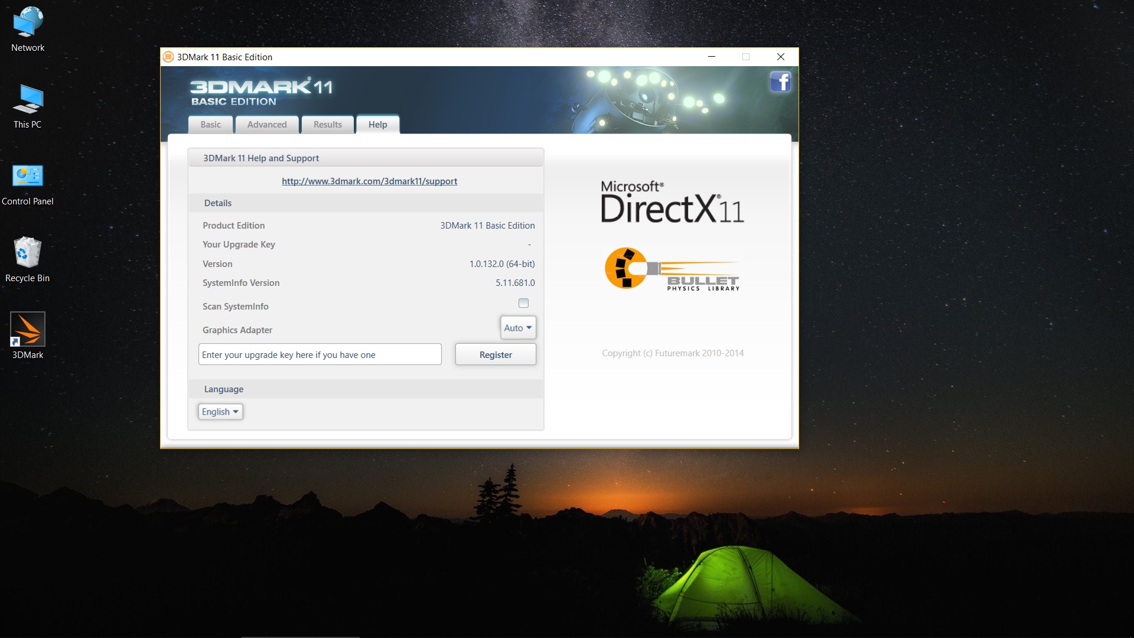Select the 3DMark desktop shortcut
Image resolution: width=1134 pixels, height=638 pixels.
[28, 336]
